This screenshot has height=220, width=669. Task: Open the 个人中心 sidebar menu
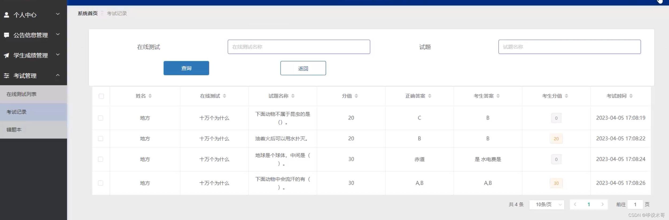tap(33, 15)
